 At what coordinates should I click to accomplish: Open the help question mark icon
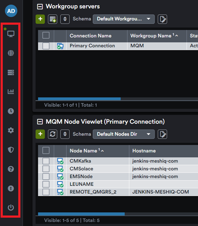pyautogui.click(x=11, y=169)
